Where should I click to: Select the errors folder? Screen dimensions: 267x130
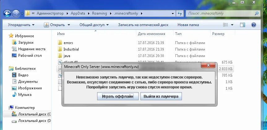click(68, 43)
